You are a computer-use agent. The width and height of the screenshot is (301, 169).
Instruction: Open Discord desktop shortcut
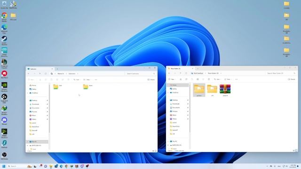[x=4, y=121]
